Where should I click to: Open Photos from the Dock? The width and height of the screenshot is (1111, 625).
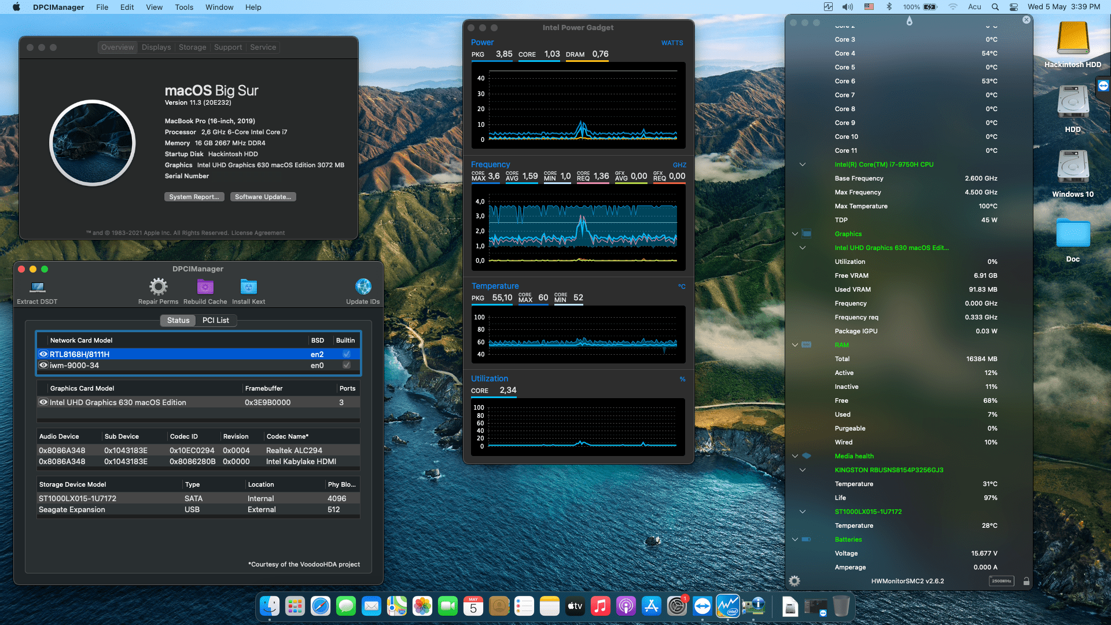[x=422, y=606]
